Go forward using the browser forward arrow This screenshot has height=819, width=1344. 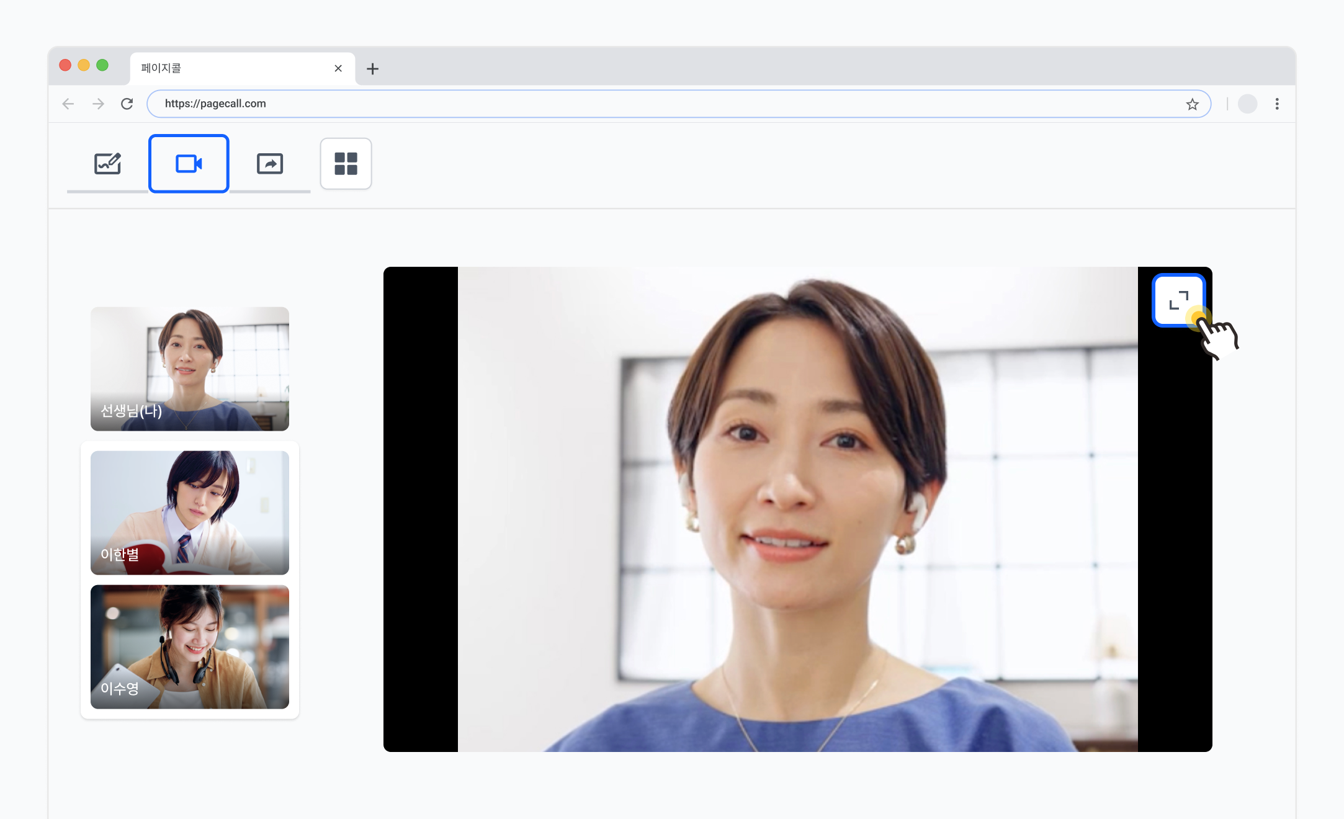98,104
